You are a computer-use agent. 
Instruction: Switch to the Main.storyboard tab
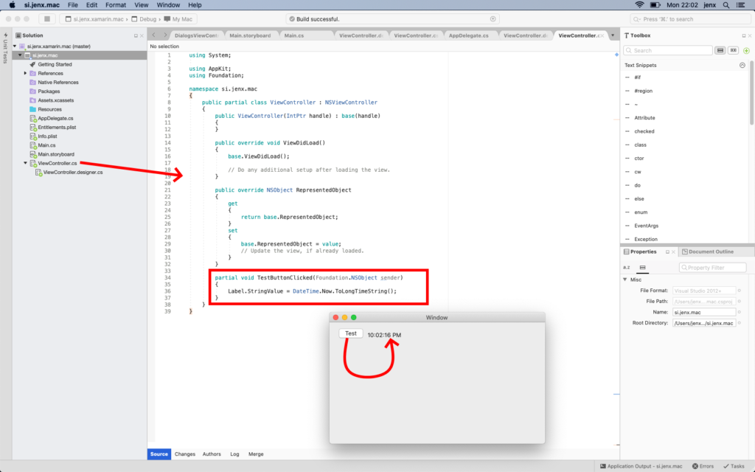[249, 35]
